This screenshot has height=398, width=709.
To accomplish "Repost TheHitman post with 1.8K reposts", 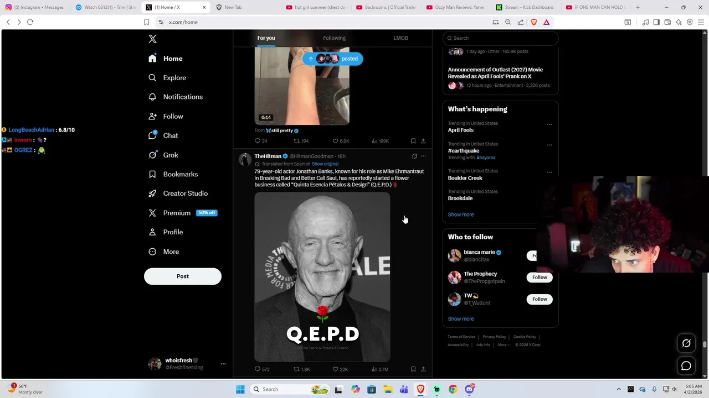I will [x=302, y=369].
